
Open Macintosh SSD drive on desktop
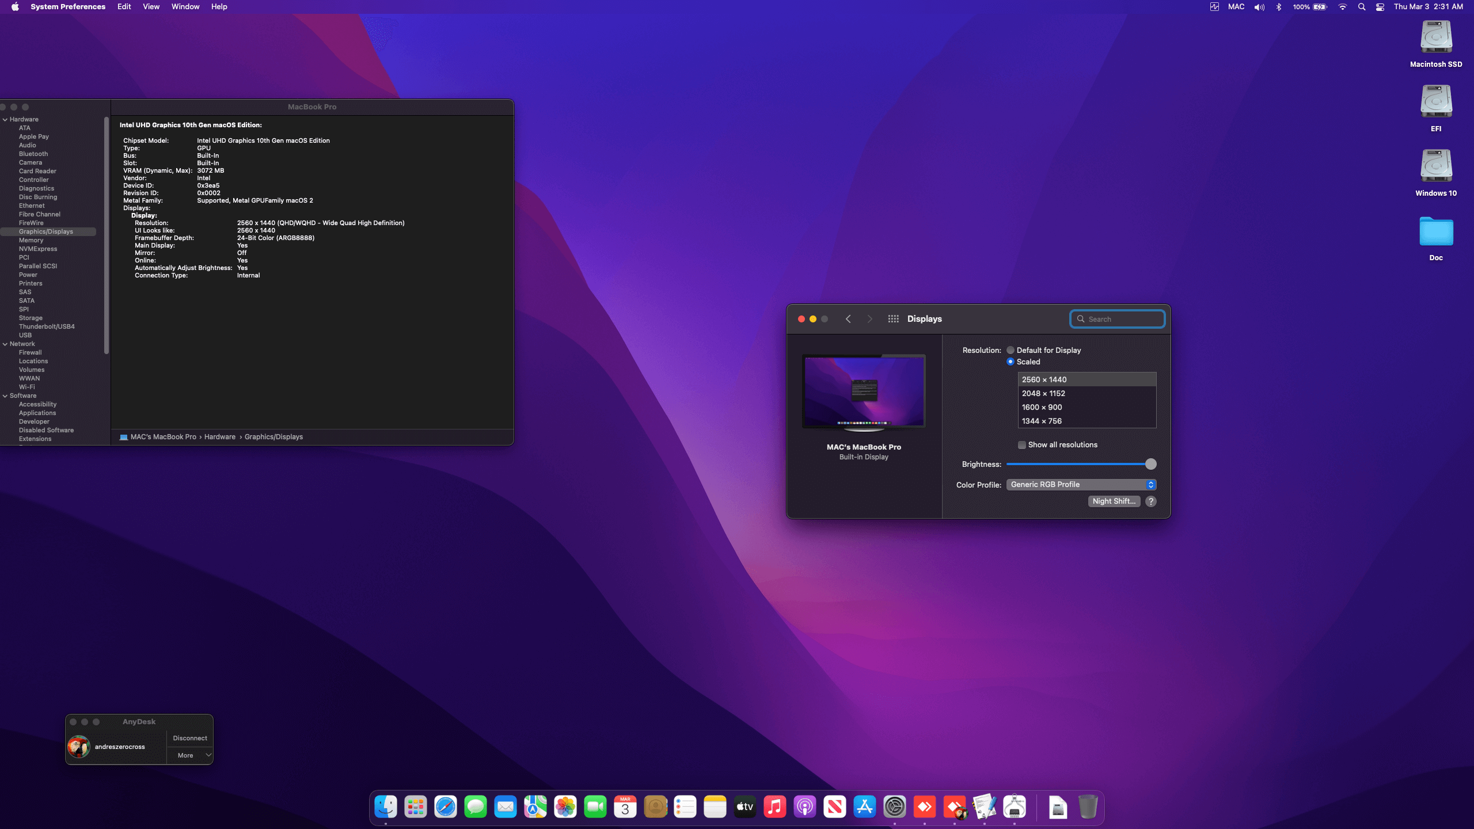[x=1436, y=38]
